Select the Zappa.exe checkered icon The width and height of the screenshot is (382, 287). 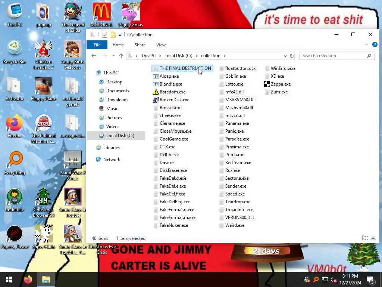(x=267, y=84)
